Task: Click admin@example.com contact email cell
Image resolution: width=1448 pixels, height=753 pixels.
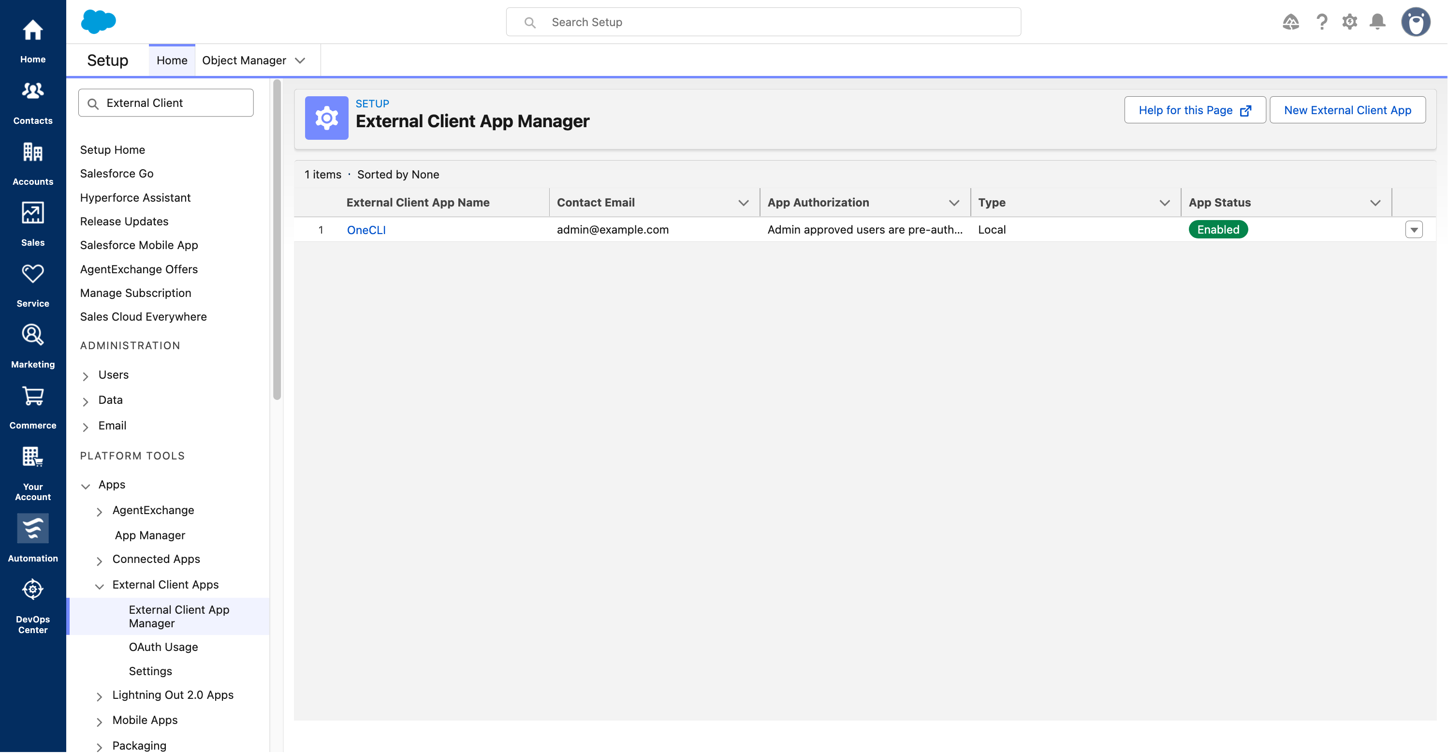Action: [x=612, y=229]
